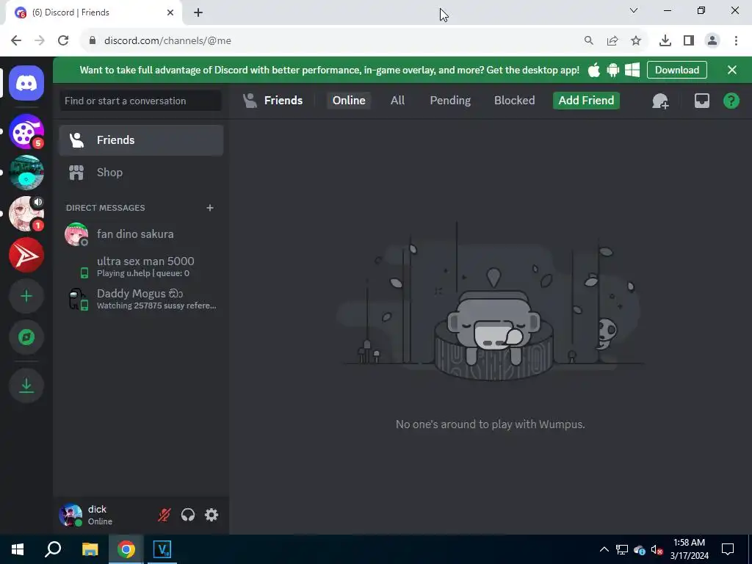Expand Chrome tab search chevron
Image resolution: width=752 pixels, height=564 pixels.
[x=634, y=10]
